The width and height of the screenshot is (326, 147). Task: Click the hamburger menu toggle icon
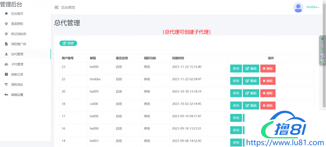point(57,7)
